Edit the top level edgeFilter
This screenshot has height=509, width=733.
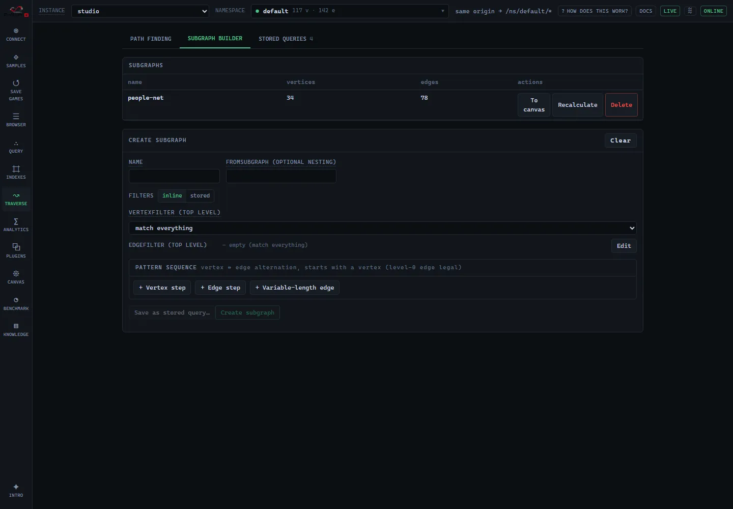(x=624, y=246)
